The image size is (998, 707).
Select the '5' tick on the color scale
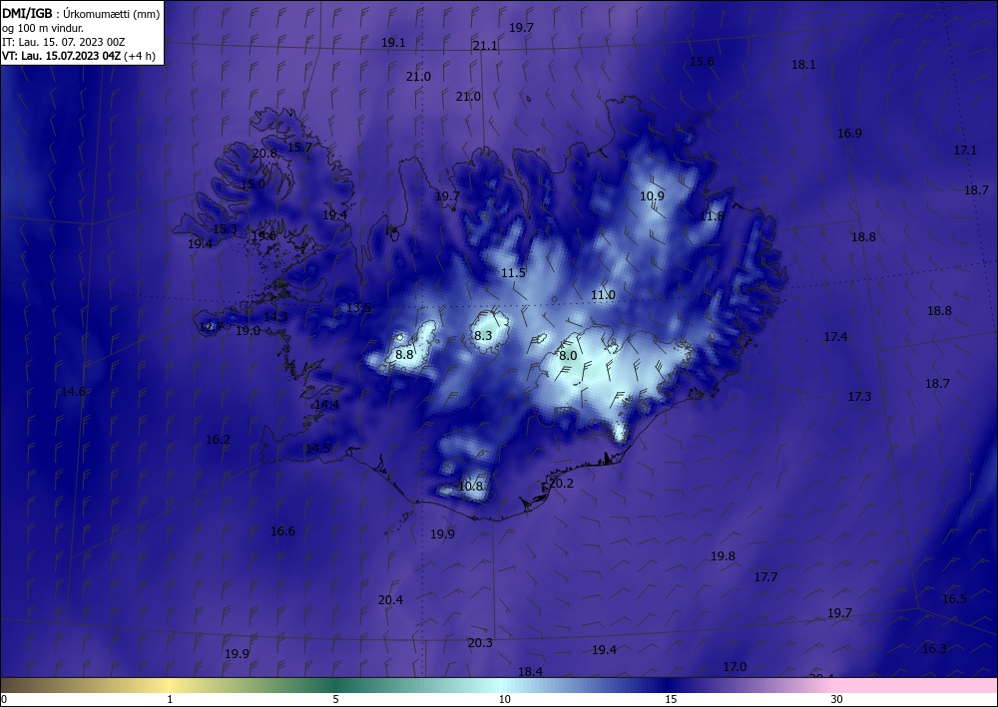tap(335, 700)
